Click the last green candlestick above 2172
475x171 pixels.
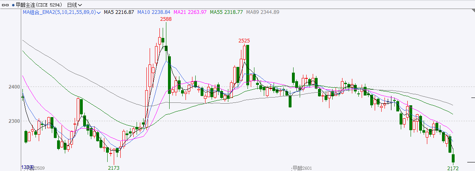(x=453, y=158)
